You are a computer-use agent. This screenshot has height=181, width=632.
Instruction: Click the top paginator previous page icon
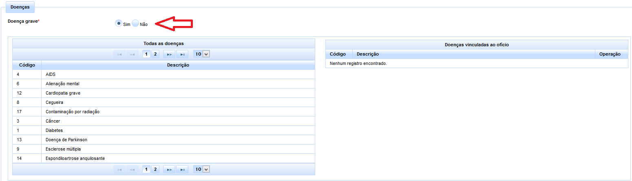click(132, 54)
